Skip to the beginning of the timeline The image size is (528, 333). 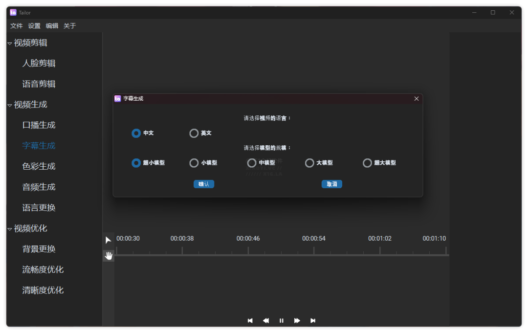point(250,320)
